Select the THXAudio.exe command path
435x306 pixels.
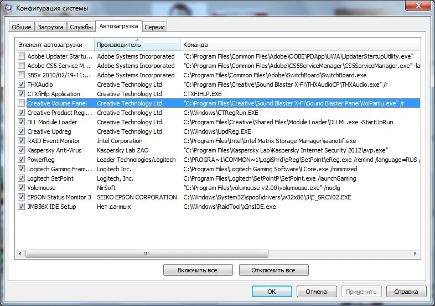click(286, 85)
